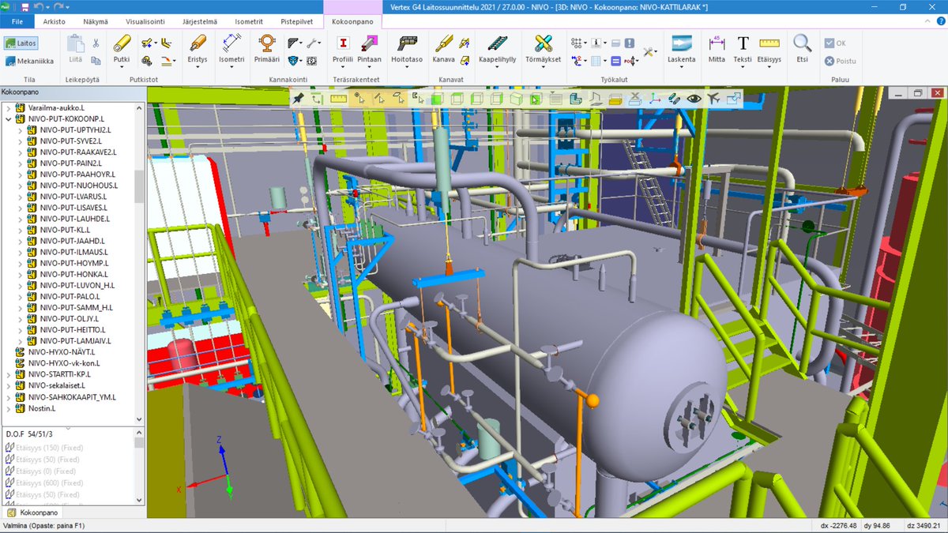This screenshot has width=948, height=533.
Task: Toggle Laitos mode in the Tila panel
Action: [19, 43]
